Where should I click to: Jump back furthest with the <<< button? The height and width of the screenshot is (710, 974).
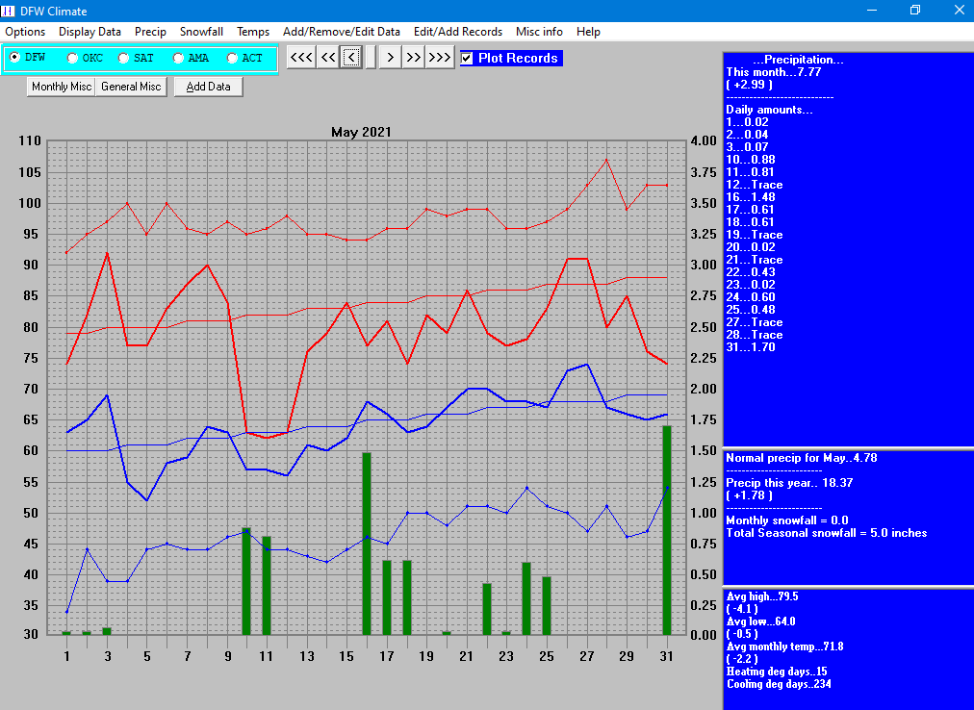coord(301,58)
